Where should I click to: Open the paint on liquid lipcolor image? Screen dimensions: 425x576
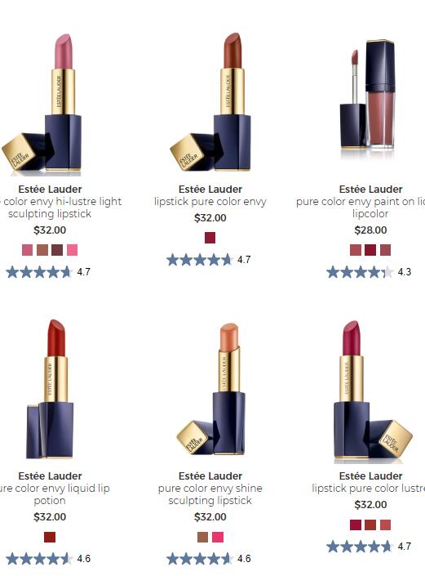click(x=368, y=97)
